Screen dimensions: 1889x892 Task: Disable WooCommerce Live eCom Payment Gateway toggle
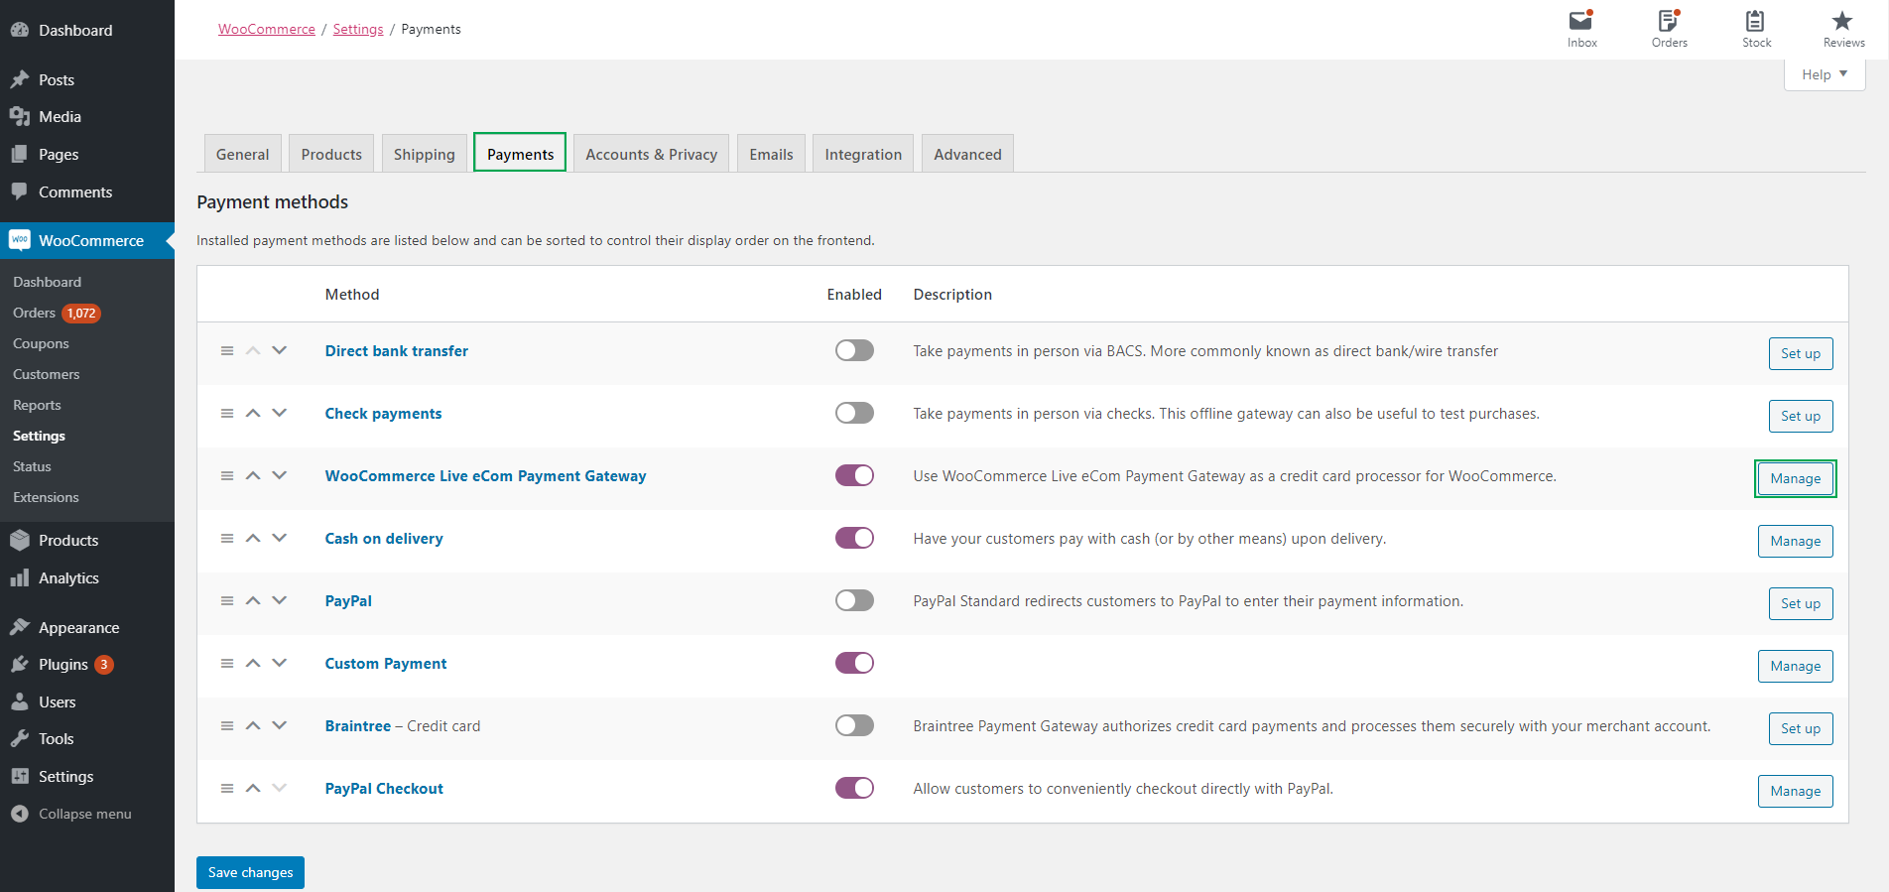[854, 475]
